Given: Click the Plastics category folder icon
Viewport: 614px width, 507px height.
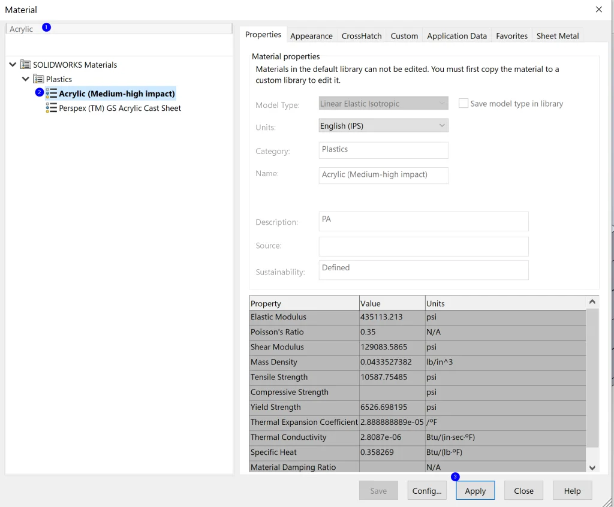Looking at the screenshot, I should click(x=38, y=79).
